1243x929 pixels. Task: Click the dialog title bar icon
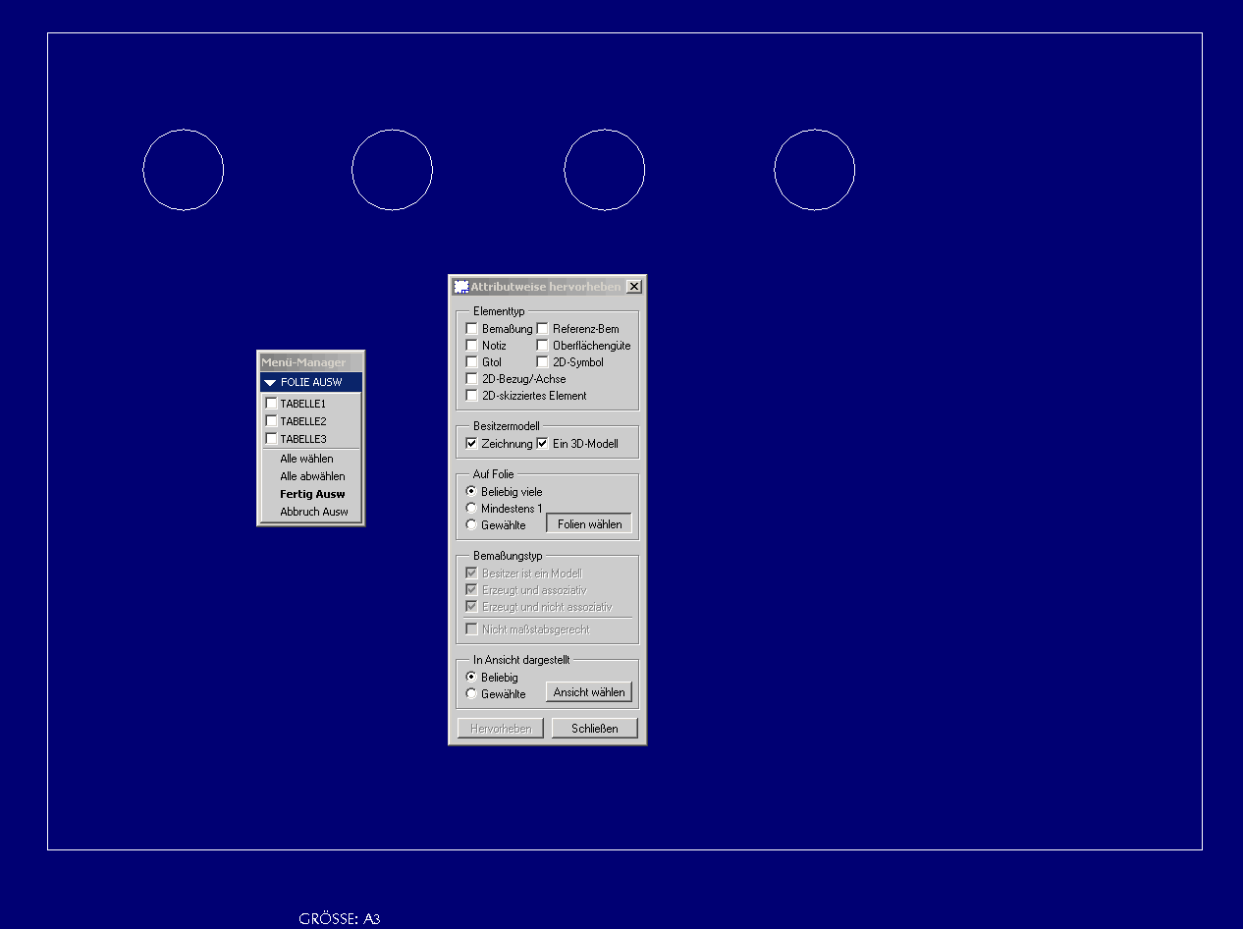[x=460, y=287]
